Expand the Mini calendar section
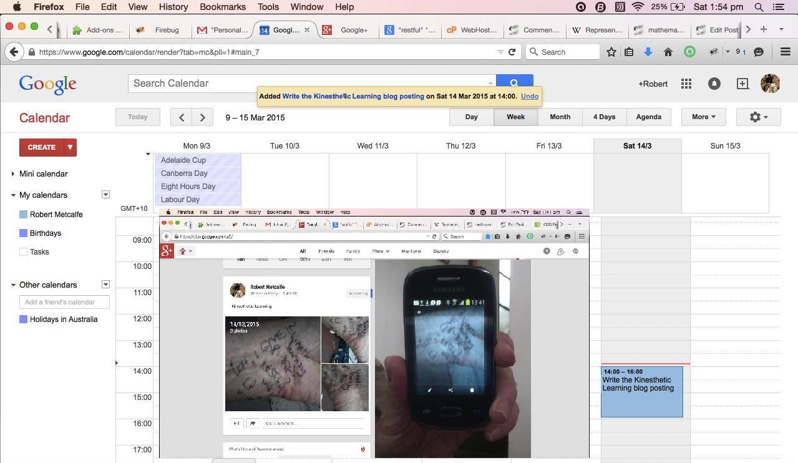This screenshot has height=463, width=798. (13, 173)
